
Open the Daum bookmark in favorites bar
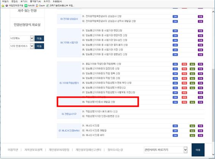coord(41,6)
